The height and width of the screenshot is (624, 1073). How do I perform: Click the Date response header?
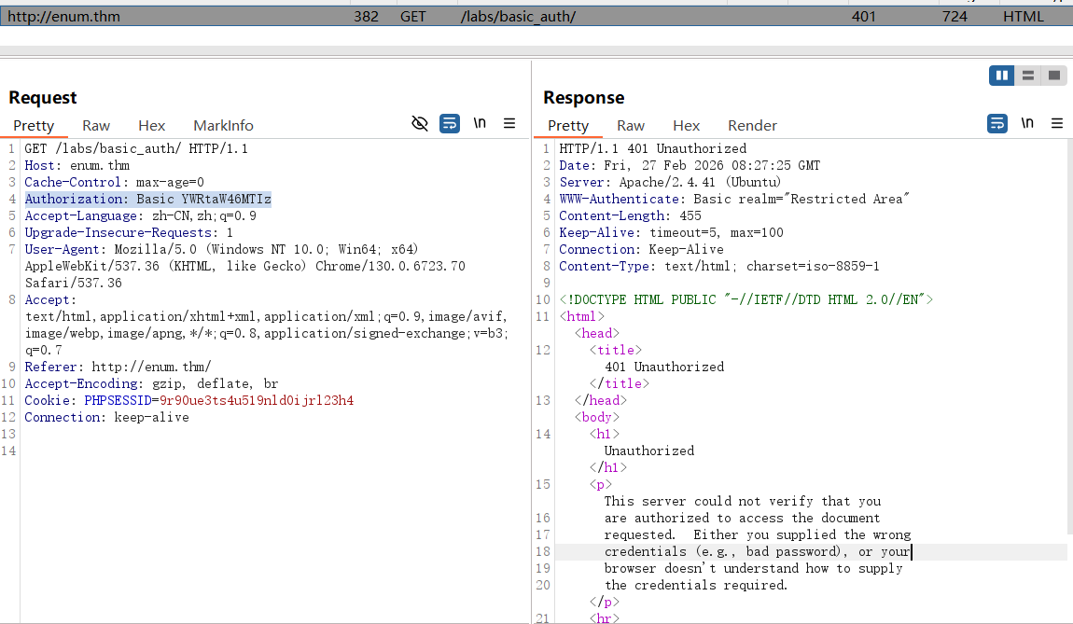click(x=690, y=166)
